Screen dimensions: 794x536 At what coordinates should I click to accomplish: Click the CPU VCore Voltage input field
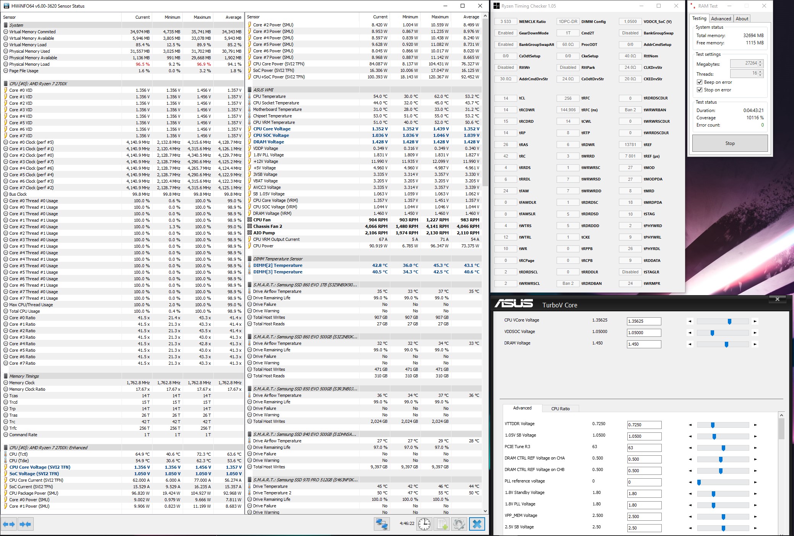pos(644,322)
